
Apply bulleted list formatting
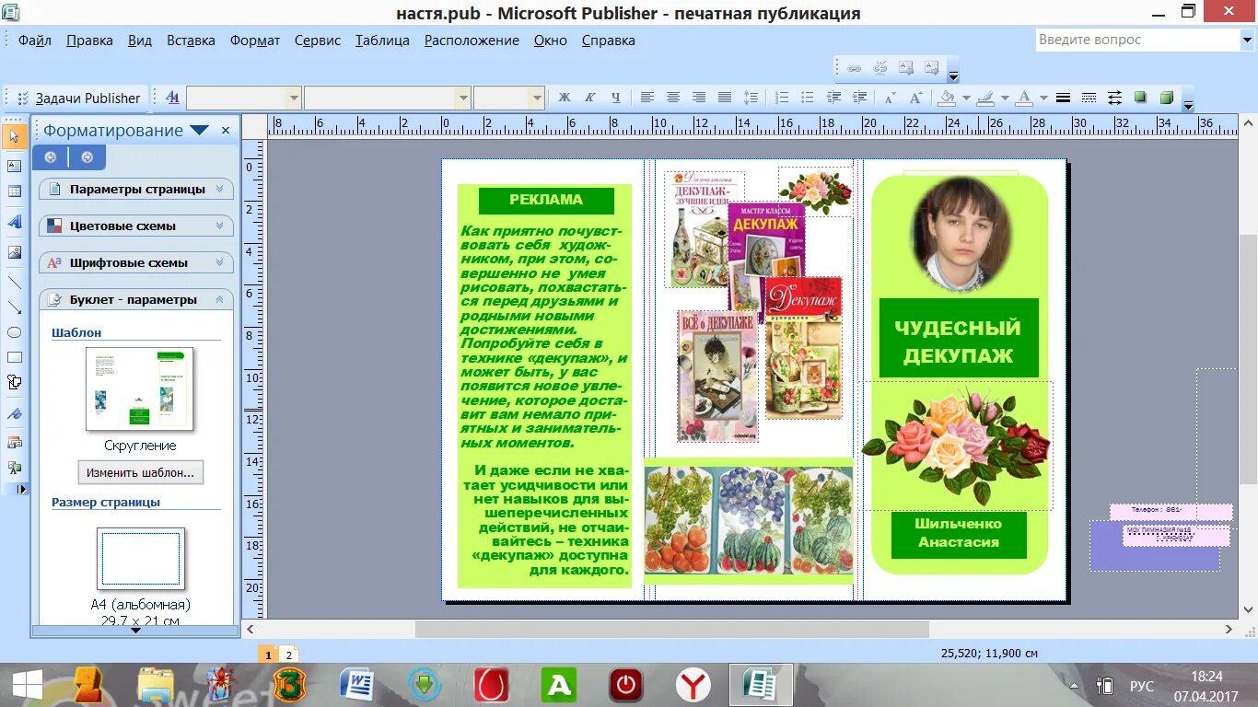point(808,98)
